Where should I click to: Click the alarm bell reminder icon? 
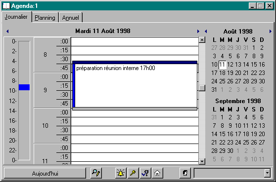tap(121, 173)
